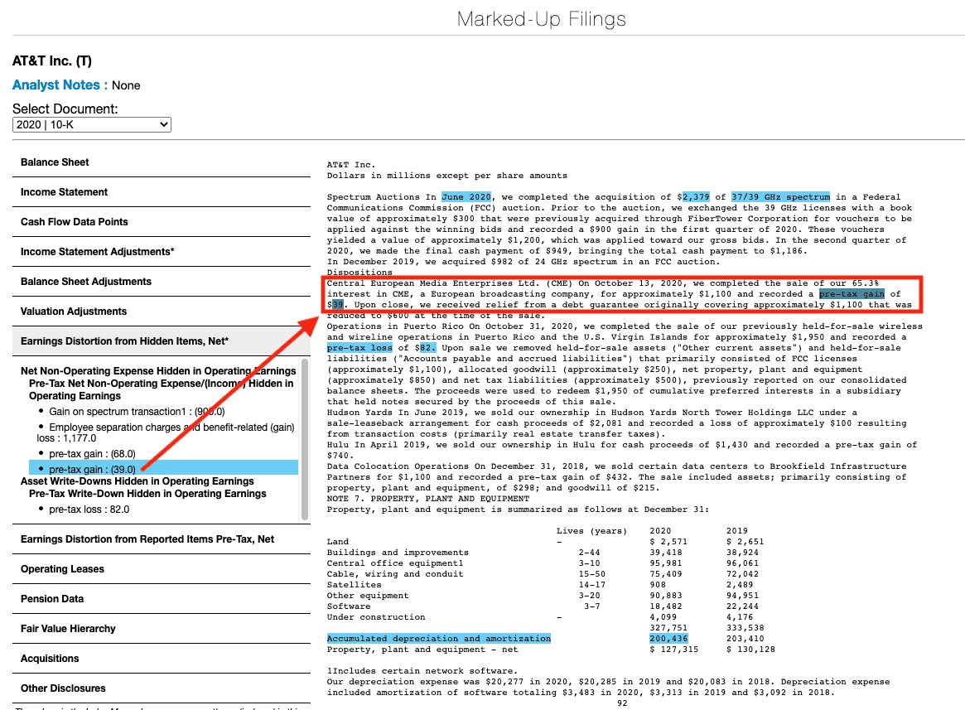The height and width of the screenshot is (710, 965).
Task: Select Gain on spectrum transaction item
Action: pyautogui.click(x=137, y=412)
